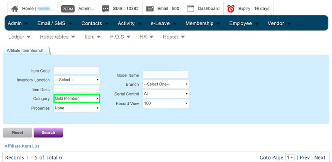Click the SMS : 10382 text
332x162 pixels.
pos(126,9)
